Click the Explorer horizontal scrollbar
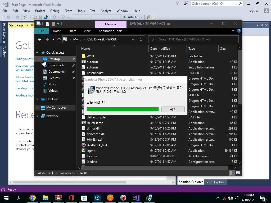 (155, 167)
